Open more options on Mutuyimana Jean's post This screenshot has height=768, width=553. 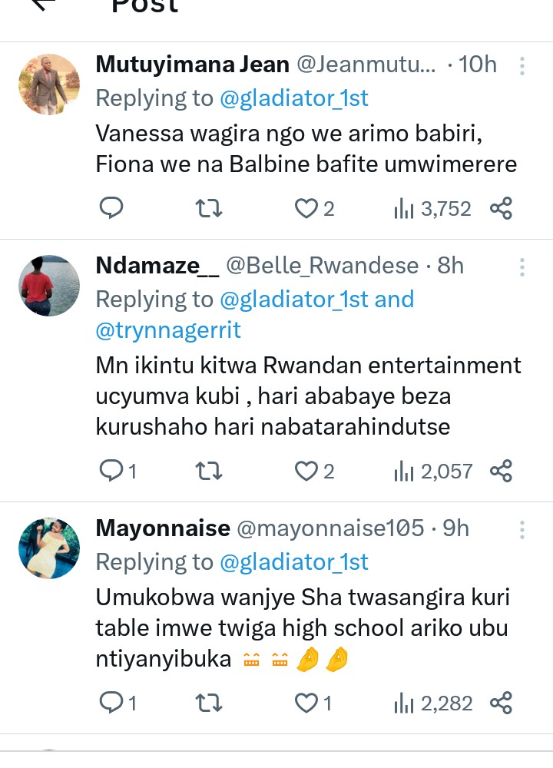[x=522, y=66]
